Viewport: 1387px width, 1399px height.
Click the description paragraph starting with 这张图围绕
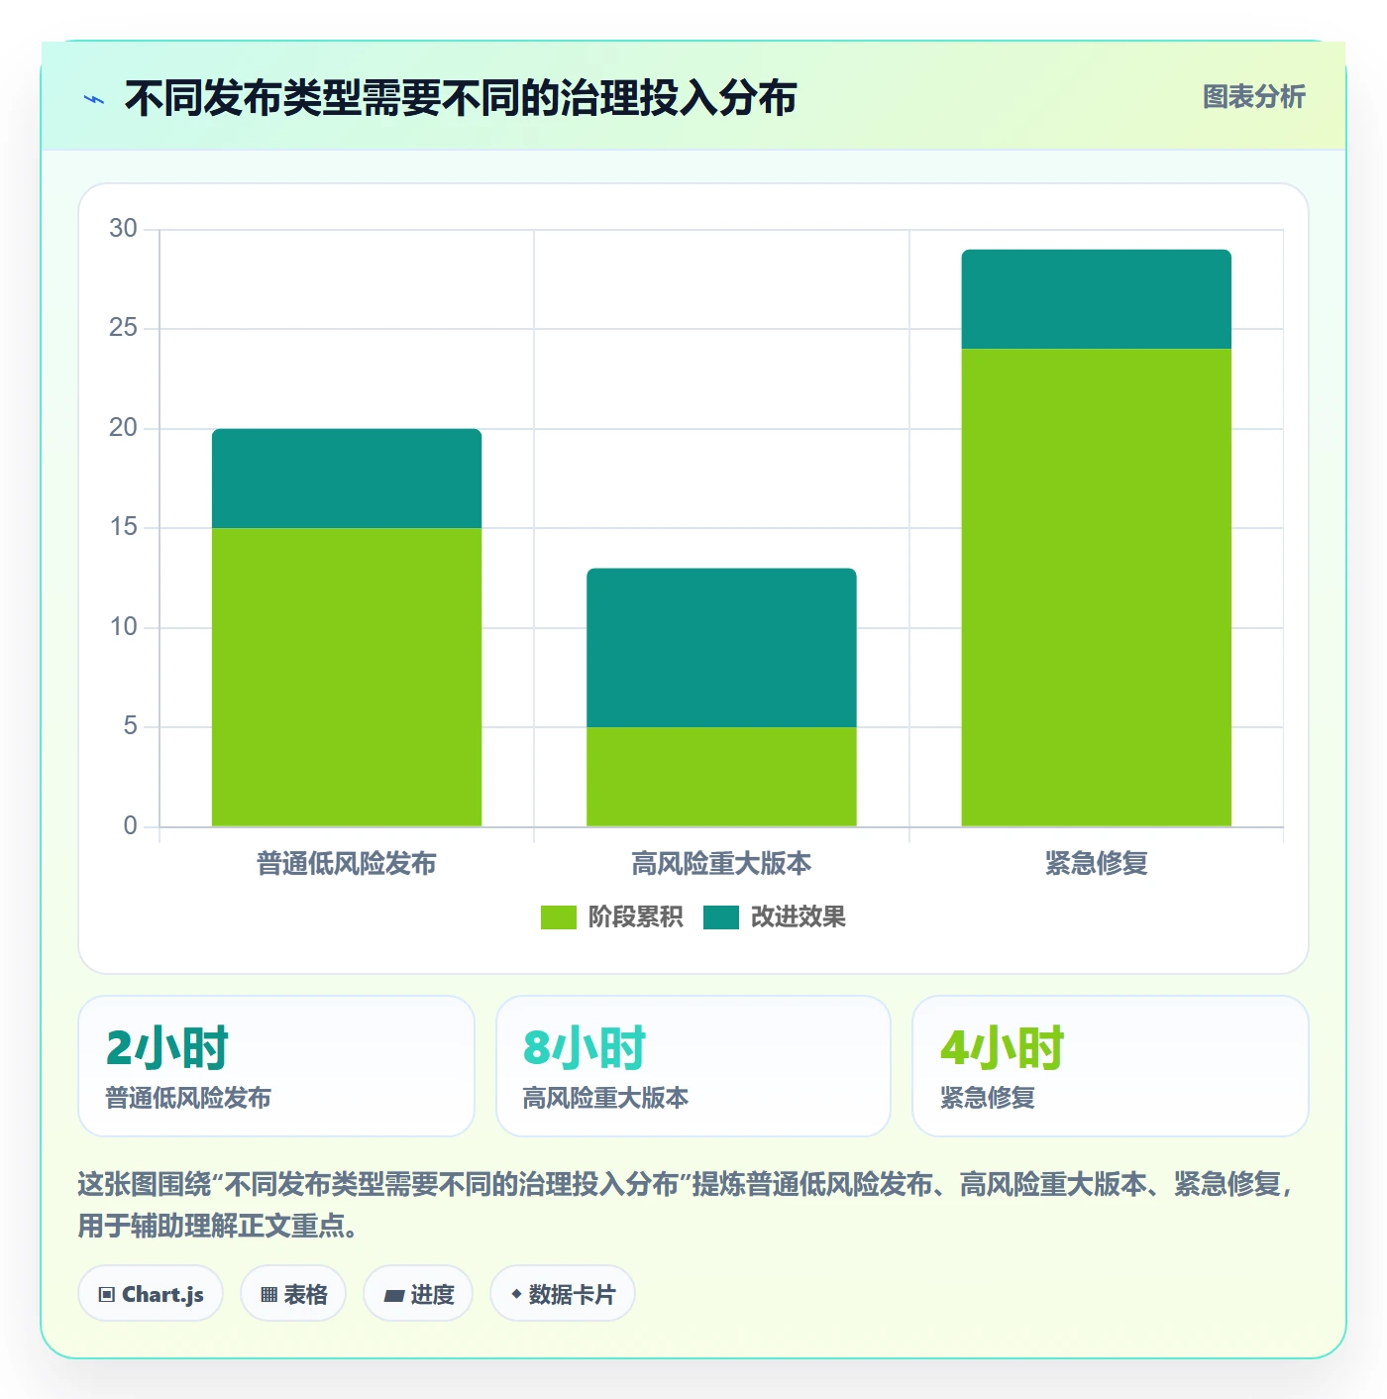[687, 1205]
